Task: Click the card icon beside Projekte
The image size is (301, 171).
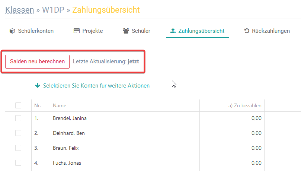Action: (76, 31)
